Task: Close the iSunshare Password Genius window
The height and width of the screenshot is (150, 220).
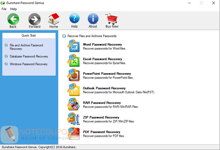Action: click(x=214, y=3)
